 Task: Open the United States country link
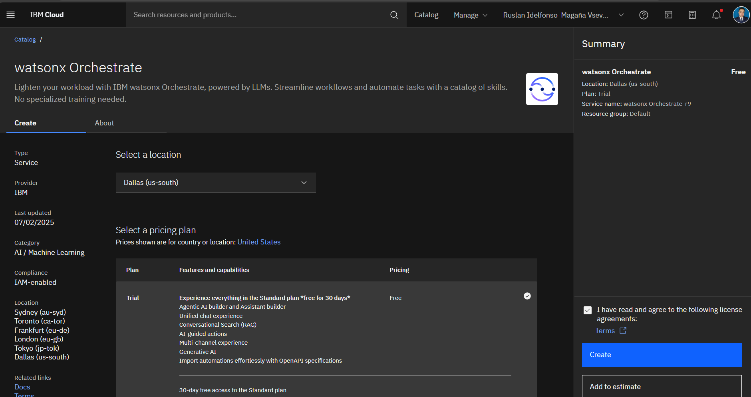259,242
